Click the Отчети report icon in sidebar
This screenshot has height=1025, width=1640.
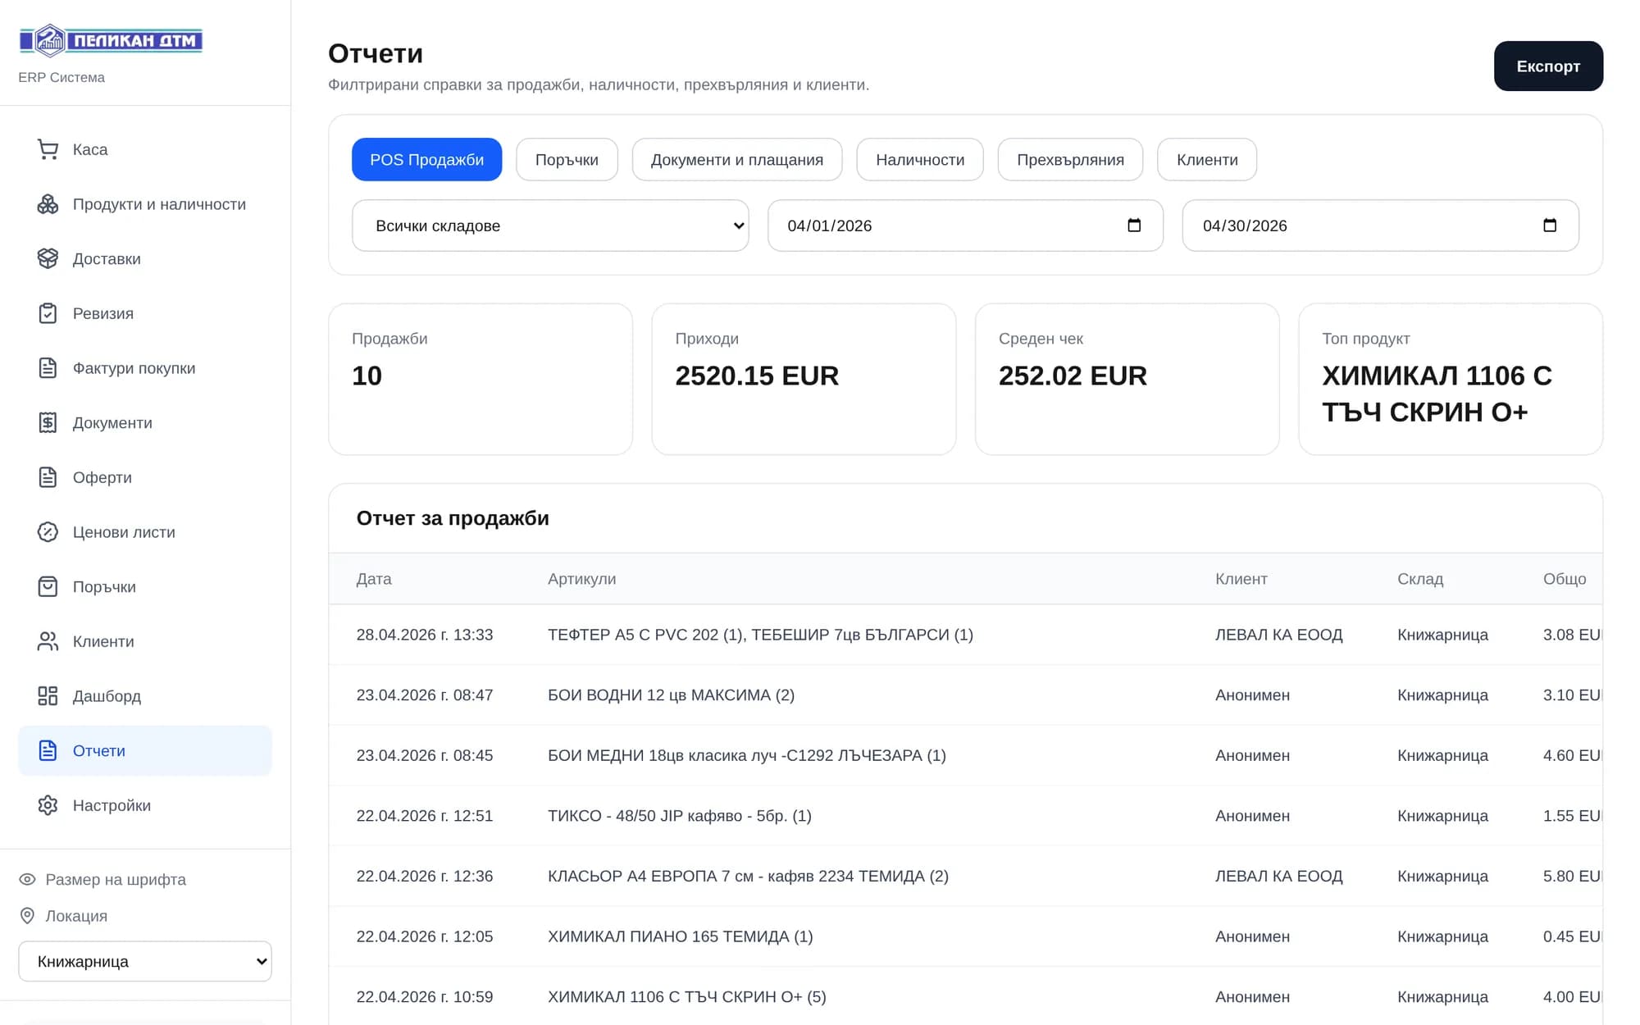click(48, 750)
